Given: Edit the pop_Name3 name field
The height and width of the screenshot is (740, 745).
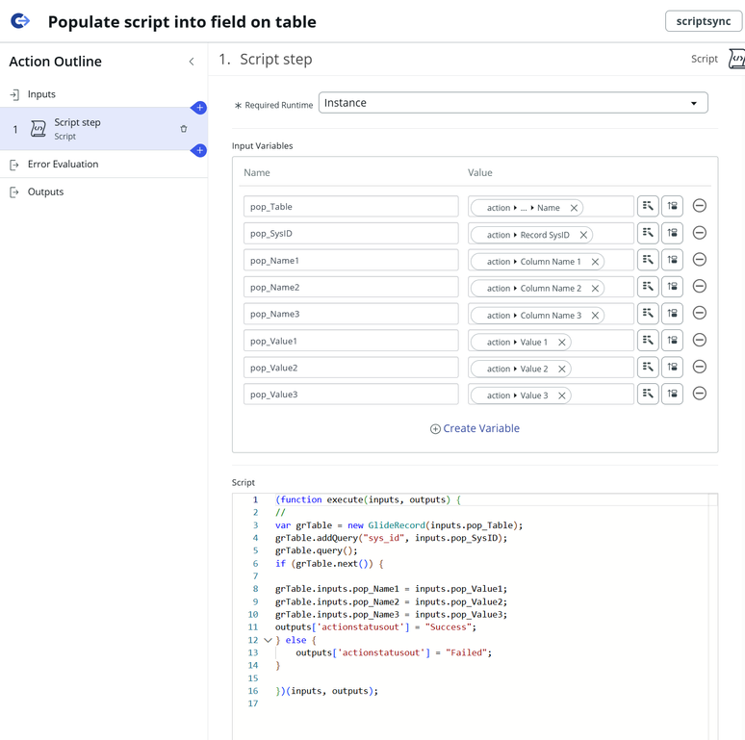Looking at the screenshot, I should point(351,314).
